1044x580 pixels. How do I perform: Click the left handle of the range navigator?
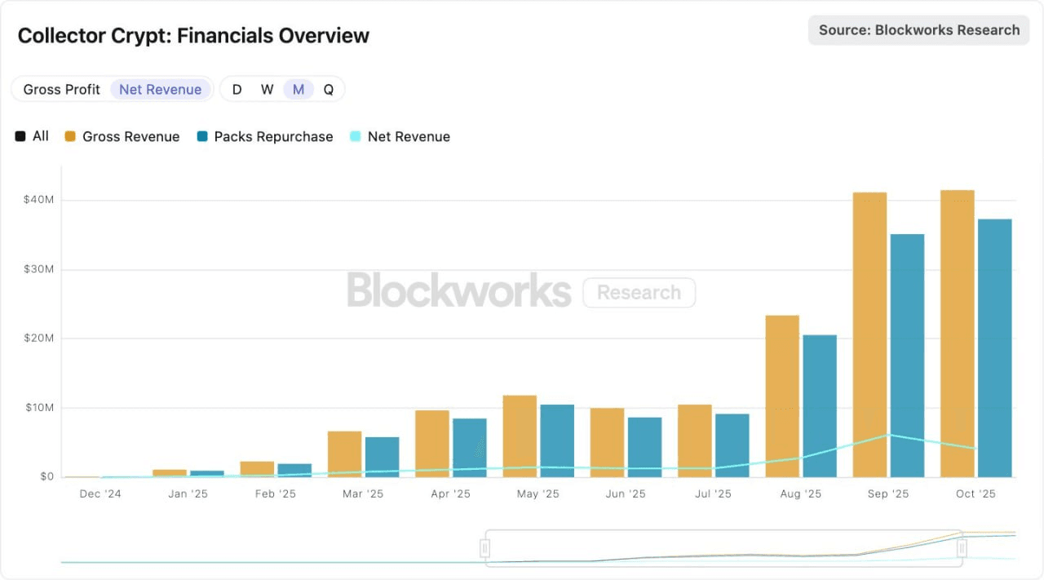(x=484, y=548)
